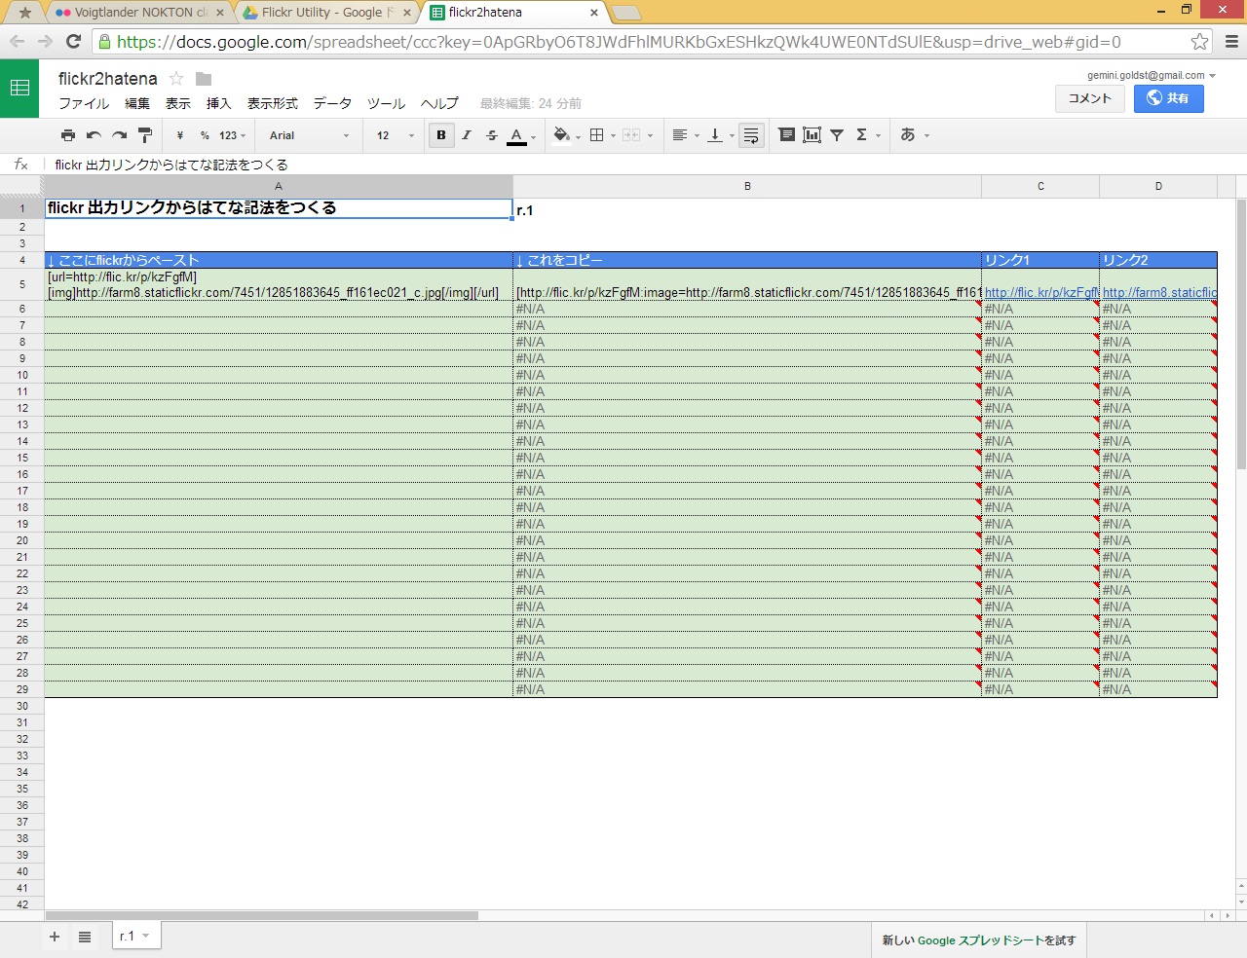Screen dimensions: 1247x958
Task: Toggle bold formatting
Action: click(x=441, y=135)
